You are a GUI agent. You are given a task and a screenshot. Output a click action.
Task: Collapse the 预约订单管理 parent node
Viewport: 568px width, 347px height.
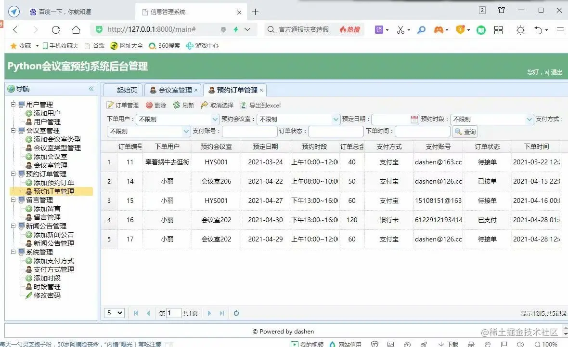pos(13,174)
